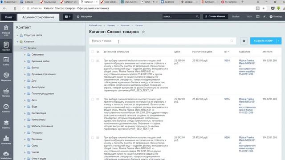Open the dropdown arrow beside Создать товар
285x160 pixels.
point(279,41)
